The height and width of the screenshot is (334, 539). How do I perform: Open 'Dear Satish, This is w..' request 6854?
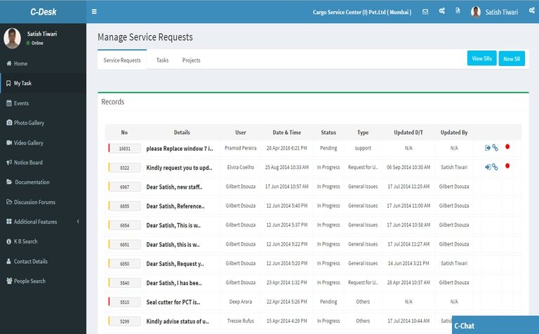pos(173,225)
